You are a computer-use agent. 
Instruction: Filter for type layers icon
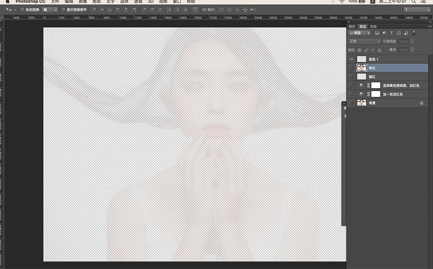tap(391, 33)
